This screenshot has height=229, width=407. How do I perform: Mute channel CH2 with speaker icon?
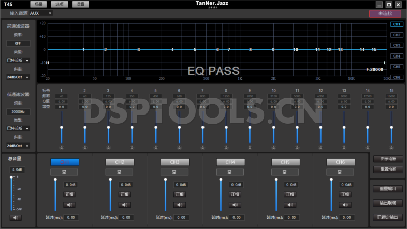(125, 205)
